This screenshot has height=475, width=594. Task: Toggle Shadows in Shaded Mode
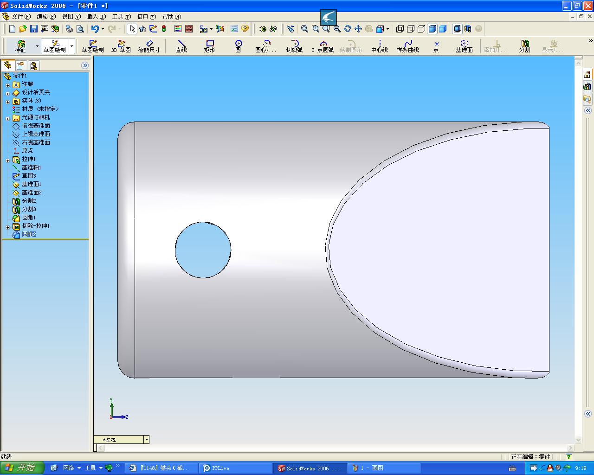(x=457, y=29)
